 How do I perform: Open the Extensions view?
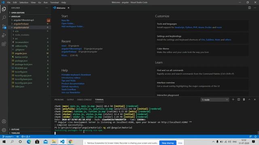click(x=4, y=44)
